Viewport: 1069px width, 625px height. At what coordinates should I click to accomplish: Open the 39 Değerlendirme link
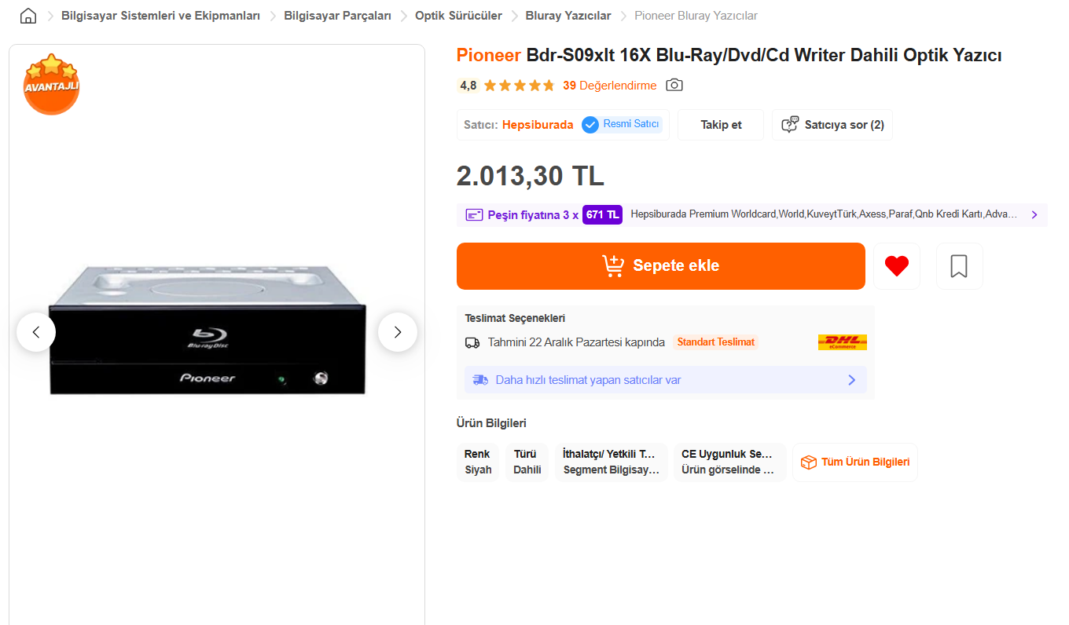[x=609, y=86]
